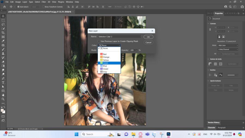This screenshot has height=138, width=245.
Task: Select the Clone Stamp tool
Action: click(x=3, y=53)
